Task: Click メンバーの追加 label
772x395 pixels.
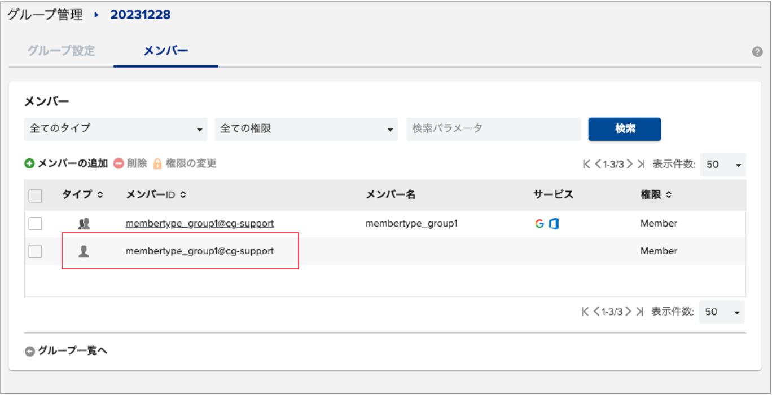Action: 73,163
